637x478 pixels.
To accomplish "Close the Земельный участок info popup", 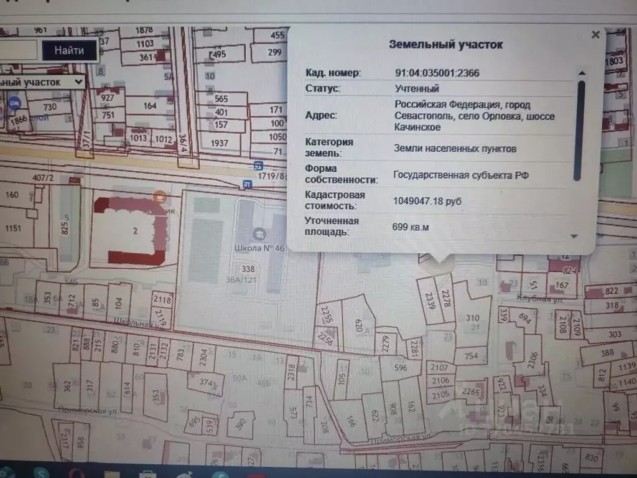I will tap(595, 35).
